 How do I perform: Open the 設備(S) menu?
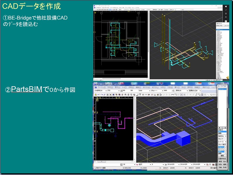point(197,87)
